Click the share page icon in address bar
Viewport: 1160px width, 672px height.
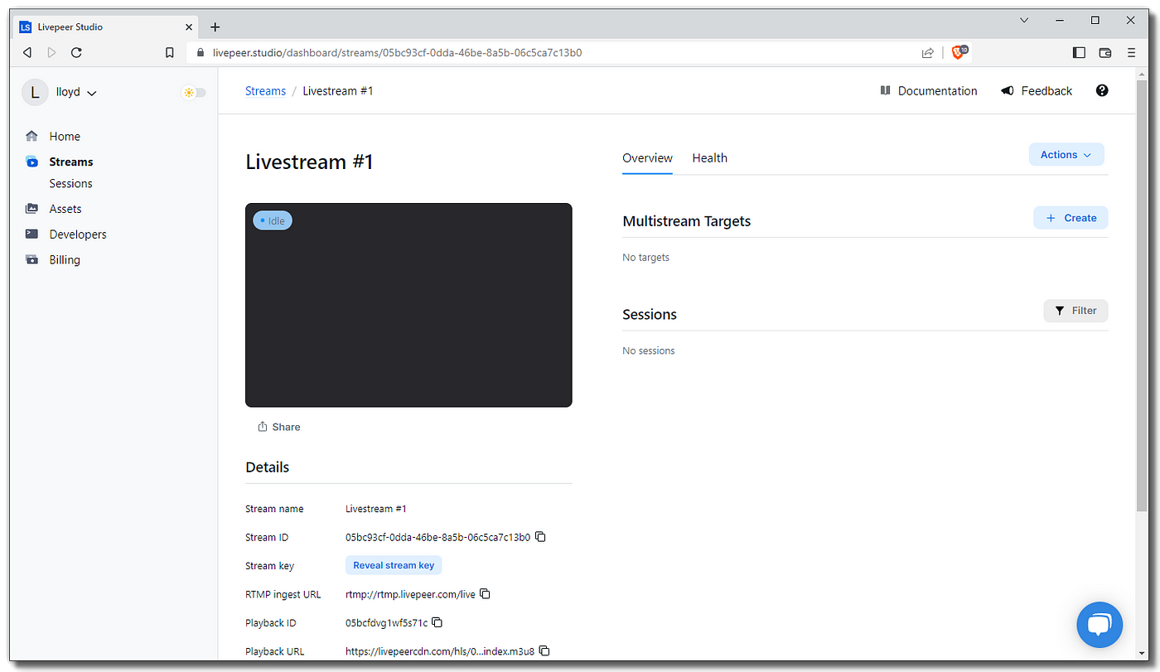point(927,52)
